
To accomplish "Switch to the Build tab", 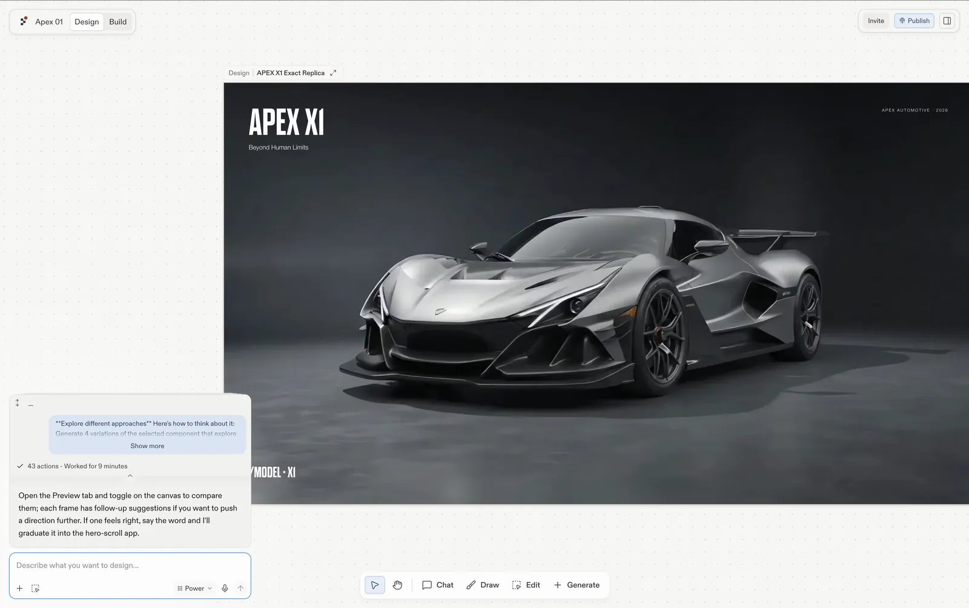I will point(118,22).
